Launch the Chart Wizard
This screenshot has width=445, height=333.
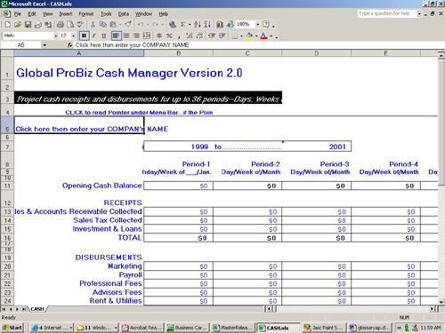pyautogui.click(x=220, y=25)
